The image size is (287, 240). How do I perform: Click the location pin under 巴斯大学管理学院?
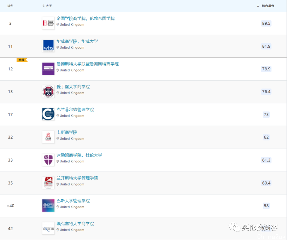tap(58, 207)
